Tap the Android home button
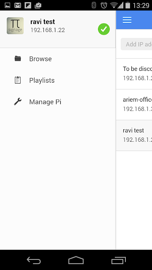This screenshot has width=152, height=270. 76,260
